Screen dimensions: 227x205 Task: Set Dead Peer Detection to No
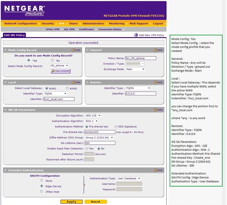coord(99,149)
